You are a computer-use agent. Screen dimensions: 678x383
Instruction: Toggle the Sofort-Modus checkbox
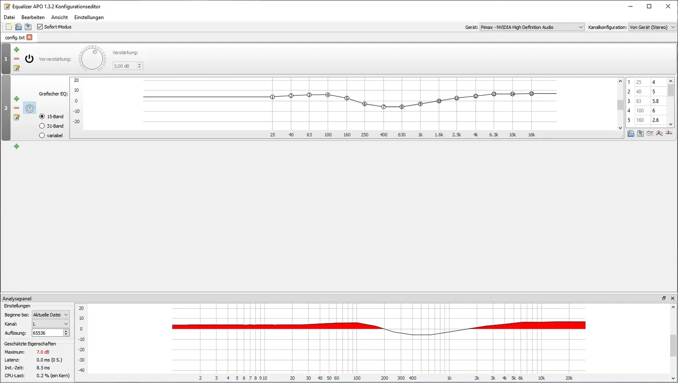[40, 27]
